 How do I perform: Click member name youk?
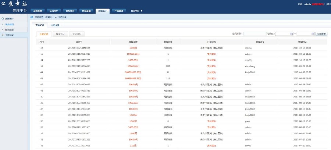(248, 121)
